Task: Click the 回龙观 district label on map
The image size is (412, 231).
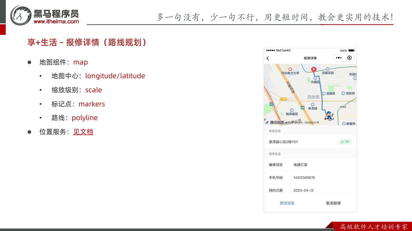Action: [313, 97]
